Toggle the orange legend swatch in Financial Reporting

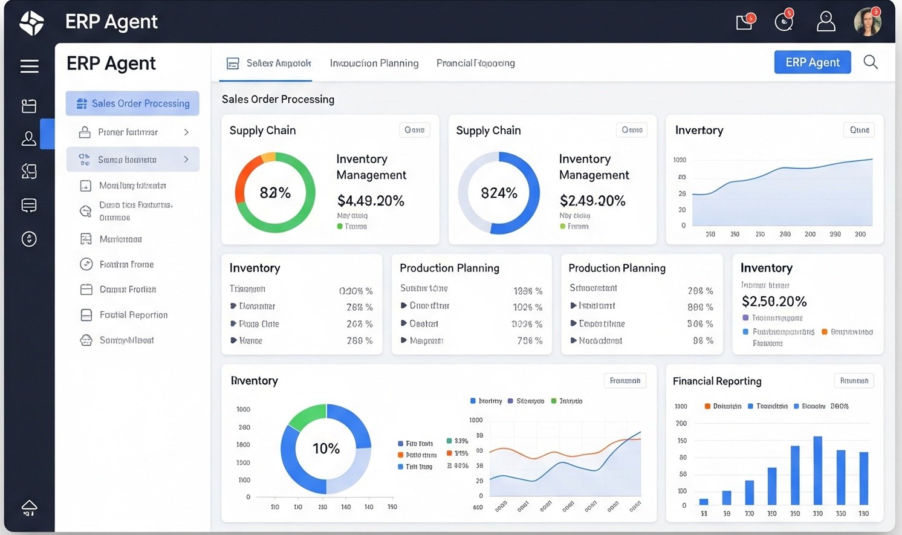pos(707,406)
